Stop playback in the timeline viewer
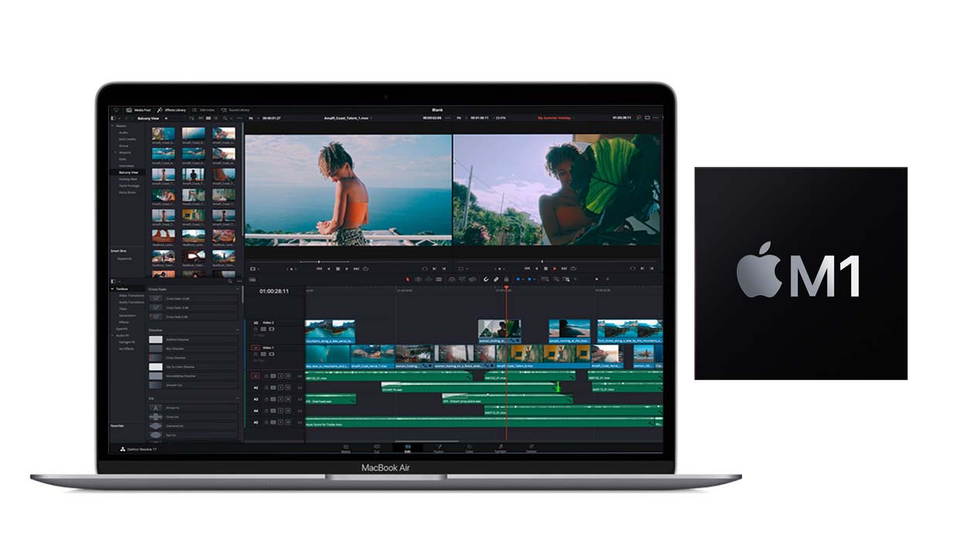 pos(545,268)
